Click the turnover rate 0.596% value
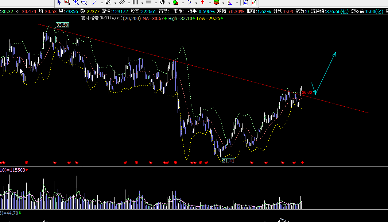The height and width of the screenshot is (222, 388). (207, 11)
